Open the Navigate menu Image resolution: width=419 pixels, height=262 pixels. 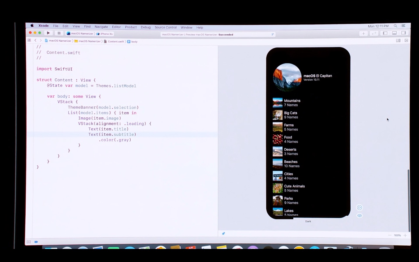101,27
